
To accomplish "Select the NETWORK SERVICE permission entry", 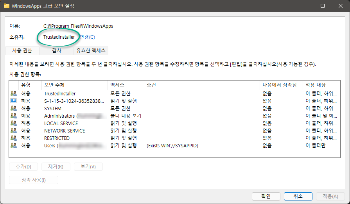I will tap(65, 131).
